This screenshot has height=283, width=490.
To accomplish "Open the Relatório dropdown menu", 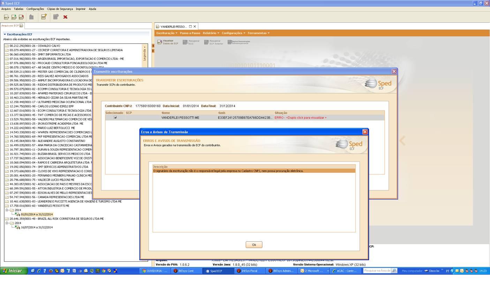I will pyautogui.click(x=211, y=33).
